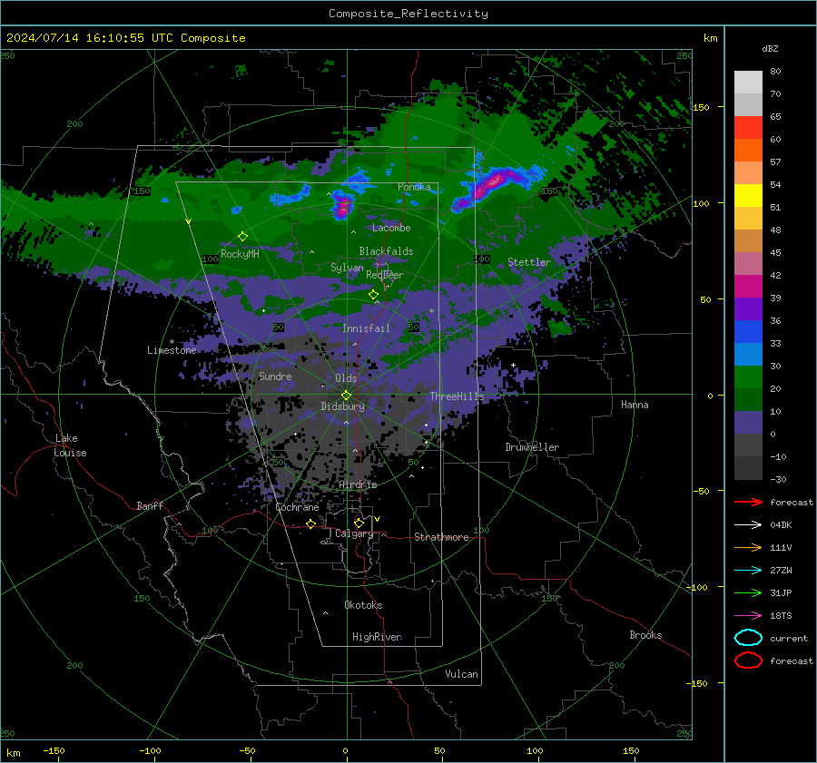Click the yellow diamond marker above RockyMH
Viewport: 817px width, 763px height.
click(242, 237)
